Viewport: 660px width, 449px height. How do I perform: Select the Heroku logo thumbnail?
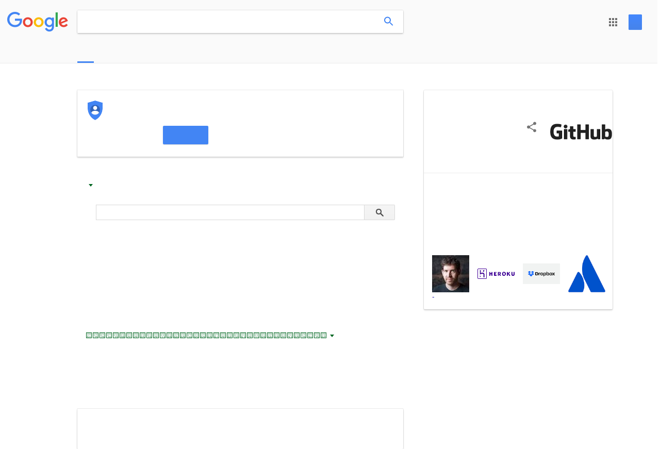[x=496, y=274]
